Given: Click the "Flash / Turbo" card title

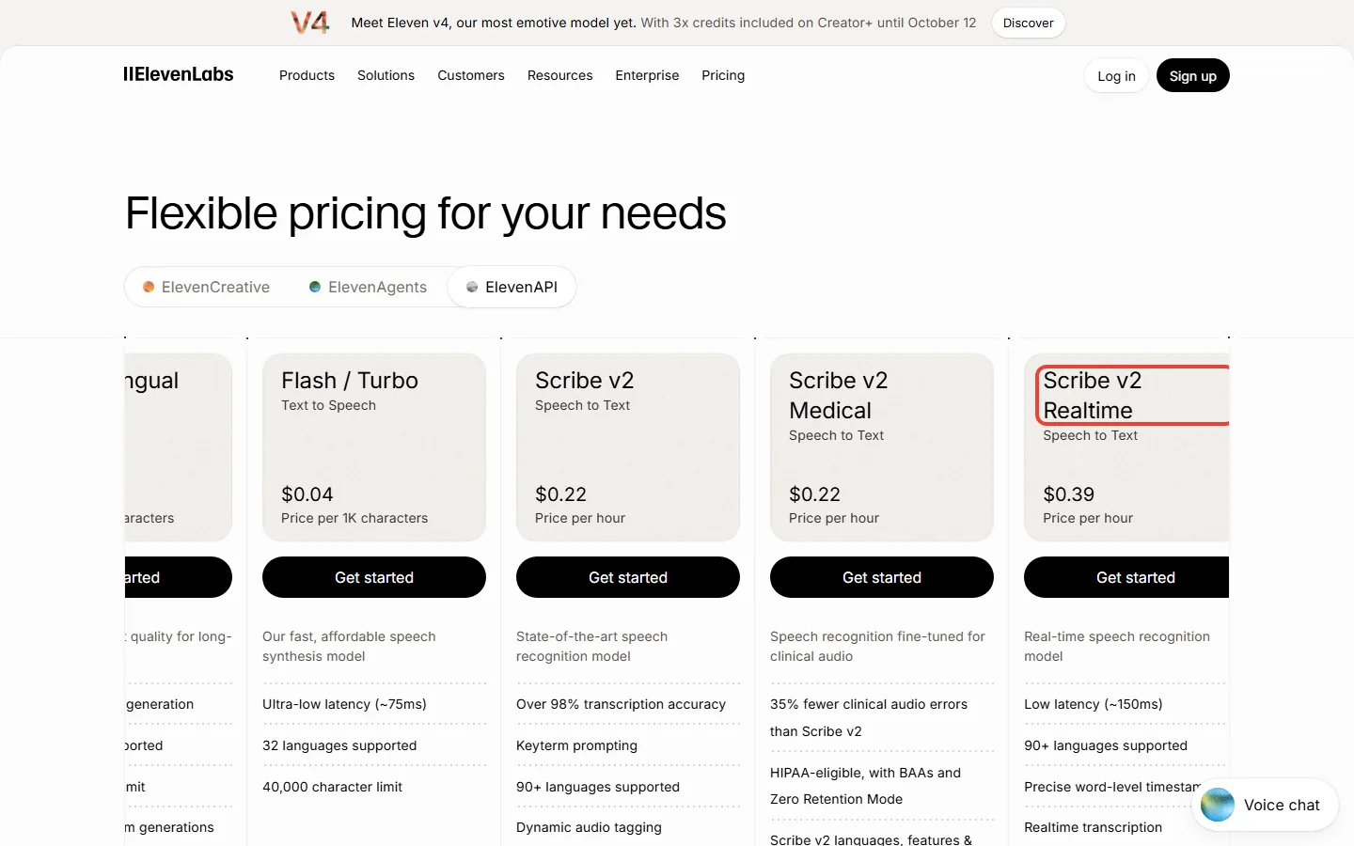Looking at the screenshot, I should click(350, 381).
